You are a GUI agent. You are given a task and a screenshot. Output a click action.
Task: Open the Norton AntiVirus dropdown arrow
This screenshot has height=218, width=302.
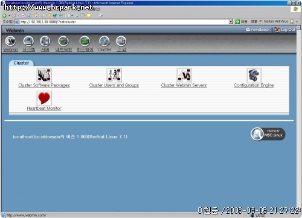pos(297,22)
